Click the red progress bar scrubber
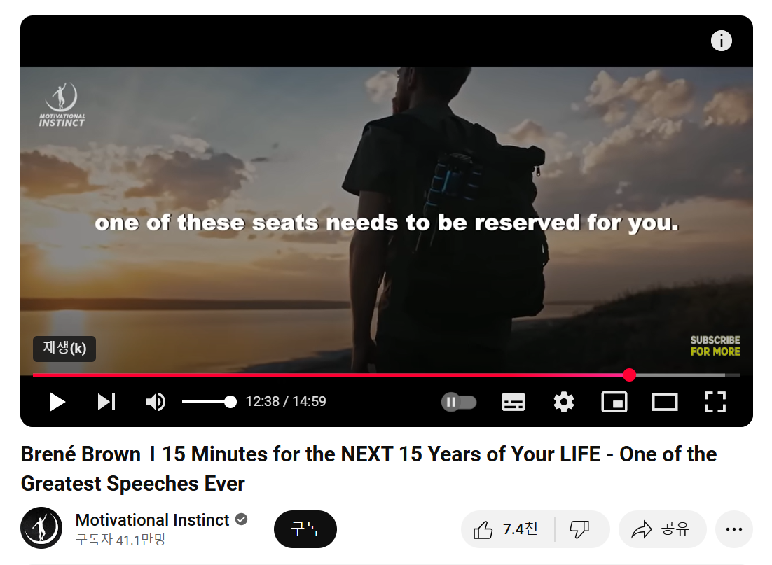This screenshot has height=565, width=772. (x=629, y=375)
